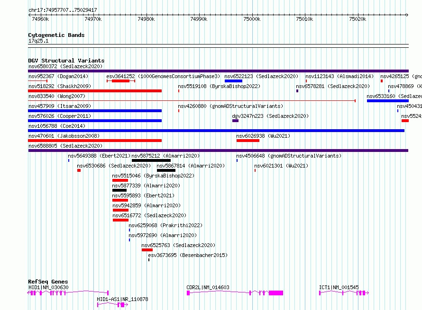Click the nsv6522123 (Sedlazeck2020) blue bar

coord(233,81)
